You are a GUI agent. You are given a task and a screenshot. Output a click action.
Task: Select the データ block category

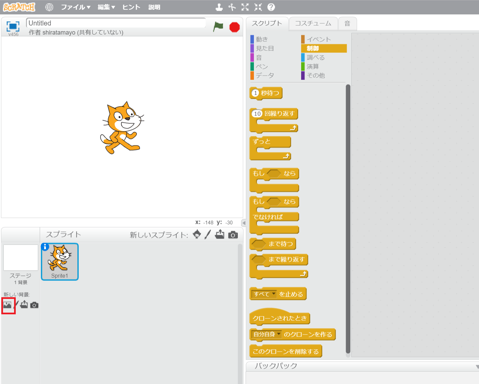tap(265, 75)
